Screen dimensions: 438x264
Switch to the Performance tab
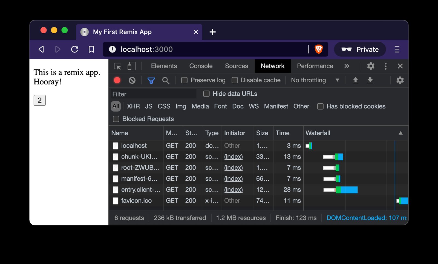tap(315, 66)
